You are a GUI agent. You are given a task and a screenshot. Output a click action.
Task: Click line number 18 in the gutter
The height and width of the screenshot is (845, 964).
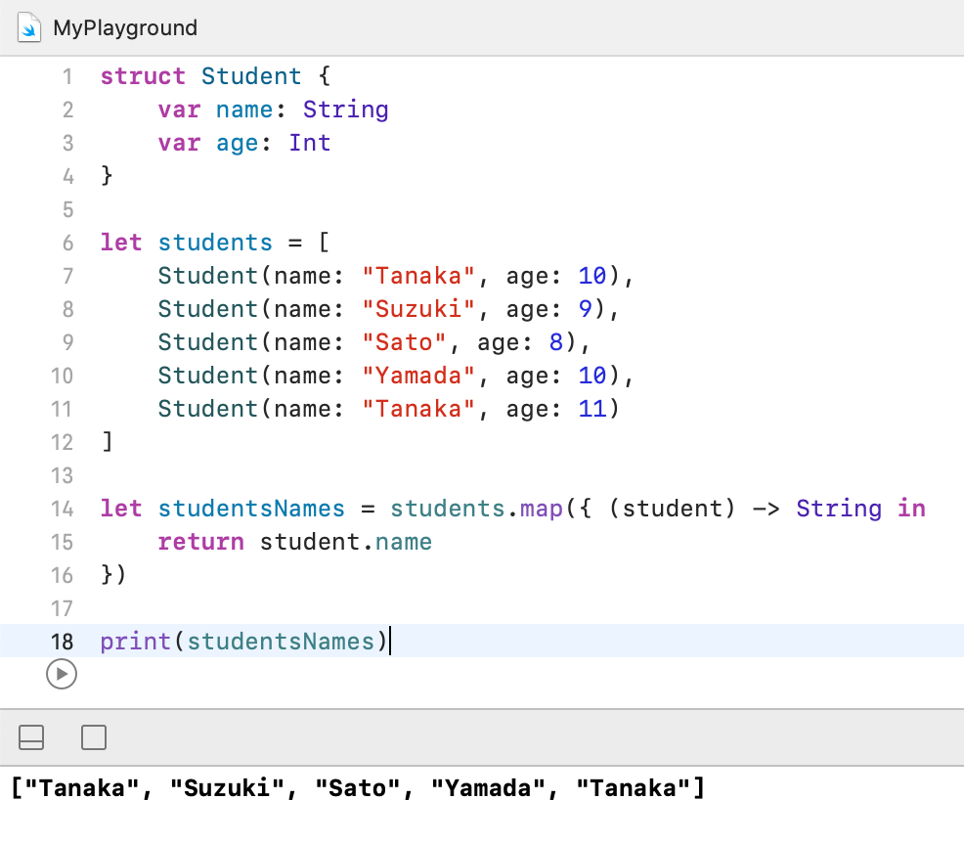click(x=62, y=642)
